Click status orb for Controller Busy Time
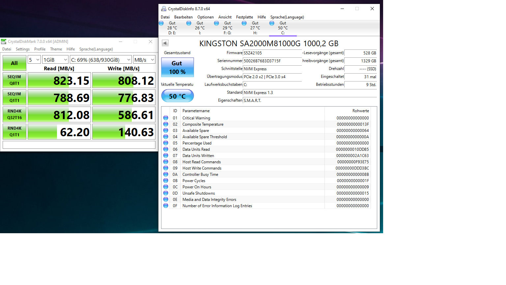 166,174
